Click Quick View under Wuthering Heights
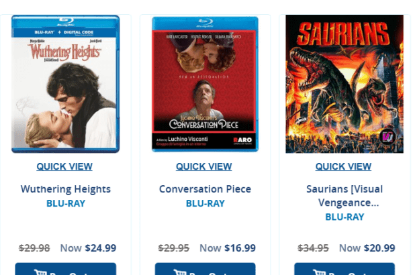 tap(64, 166)
